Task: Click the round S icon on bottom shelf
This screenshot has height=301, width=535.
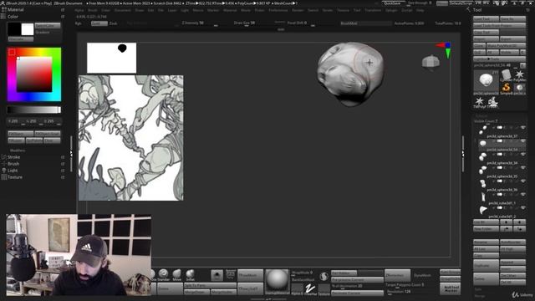Action: (324, 276)
